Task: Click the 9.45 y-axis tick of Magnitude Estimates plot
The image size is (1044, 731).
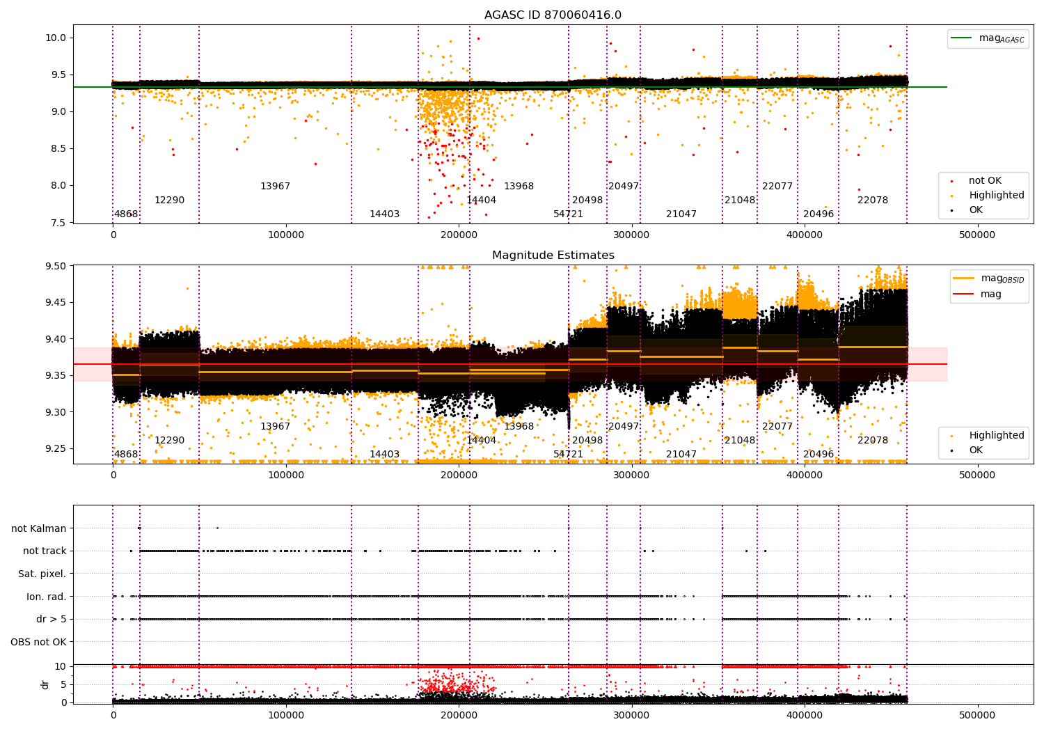Action: [56, 303]
